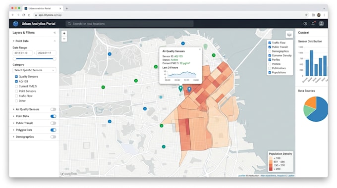Open a new browser tab
The width and height of the screenshot is (337, 188).
tap(67, 8)
